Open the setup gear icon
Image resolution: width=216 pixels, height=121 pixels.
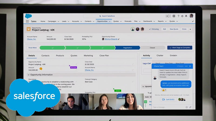click(182, 16)
